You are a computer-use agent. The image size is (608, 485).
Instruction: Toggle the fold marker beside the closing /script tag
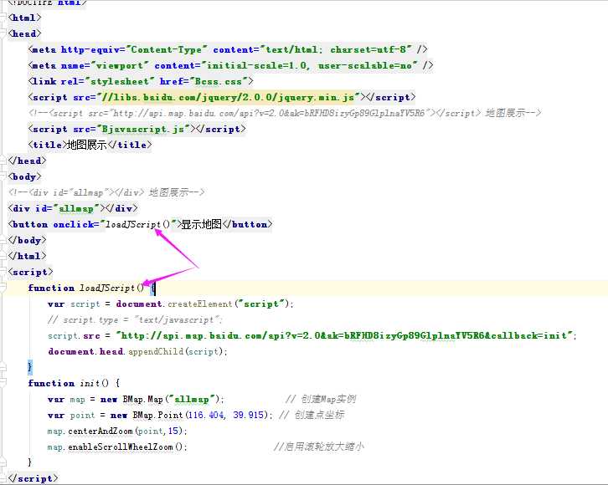pyautogui.click(x=3, y=478)
